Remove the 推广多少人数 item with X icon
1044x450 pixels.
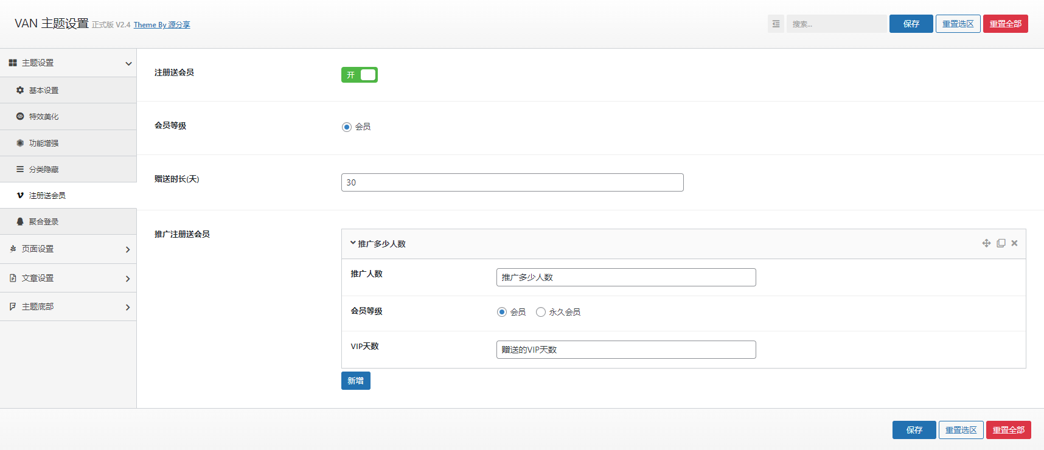tap(1014, 243)
